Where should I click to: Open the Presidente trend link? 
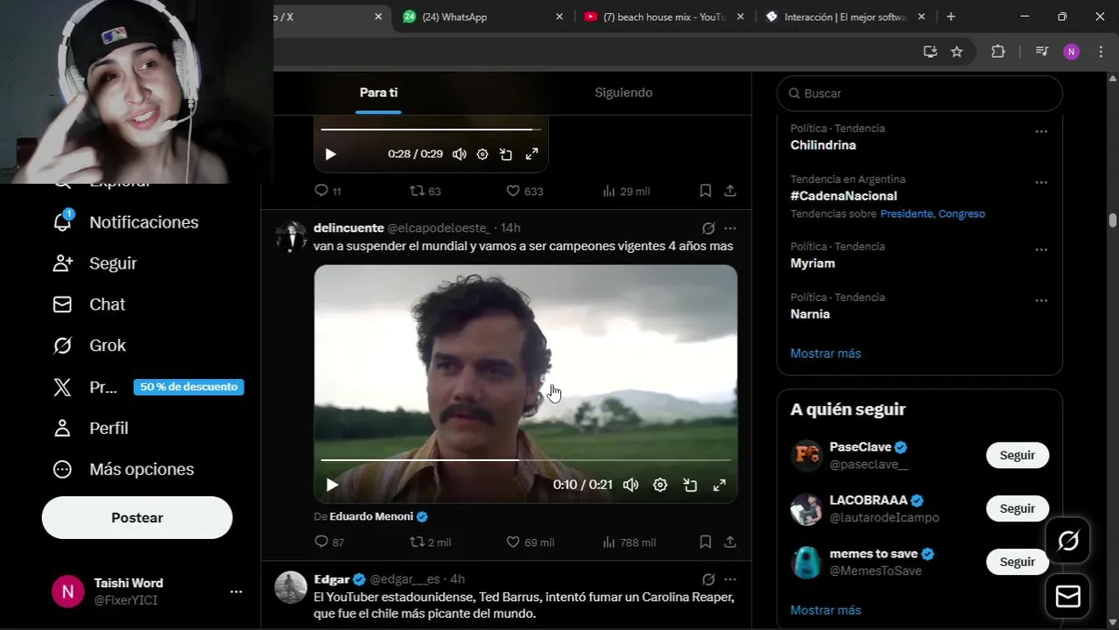point(907,213)
